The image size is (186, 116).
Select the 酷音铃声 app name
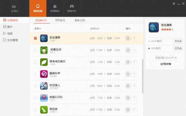55,73
